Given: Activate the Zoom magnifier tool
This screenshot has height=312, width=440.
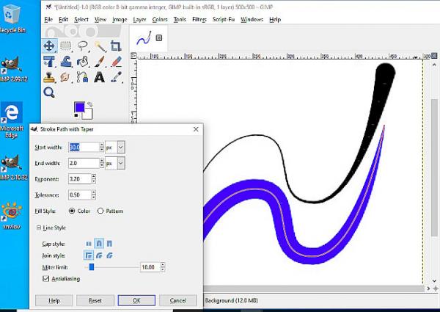Looking at the screenshot, I should pos(49,92).
